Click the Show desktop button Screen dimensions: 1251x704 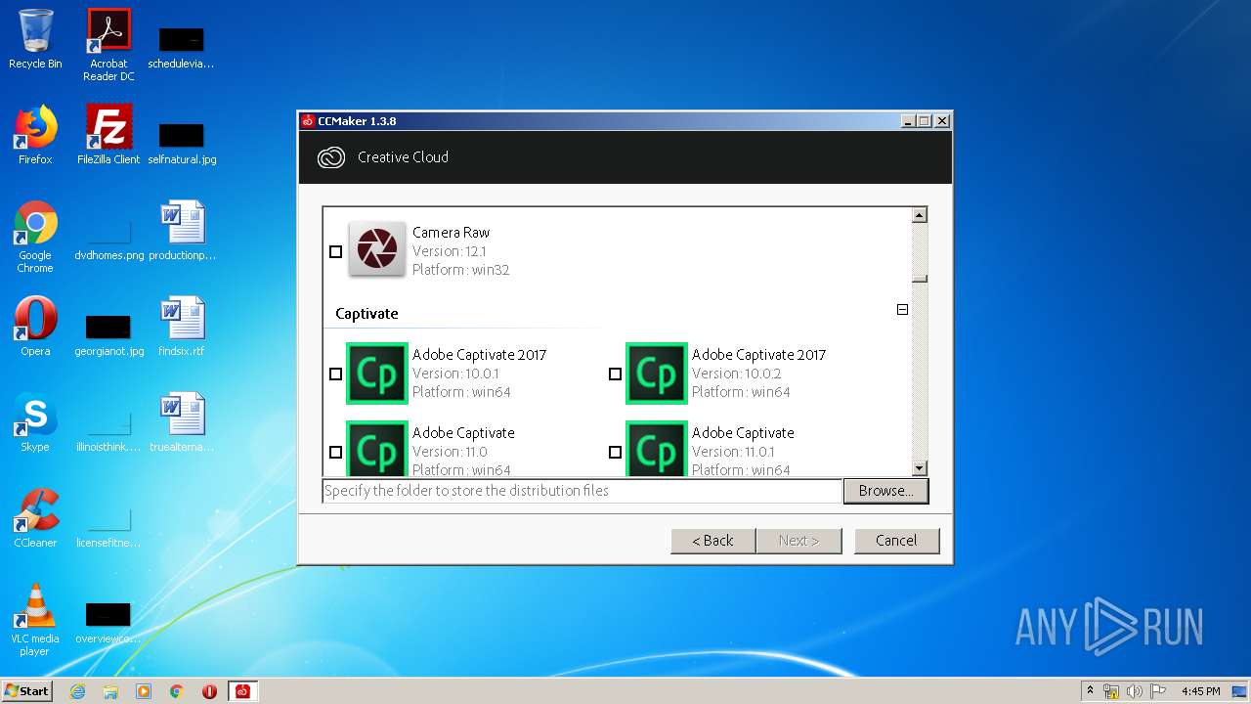tap(1240, 691)
